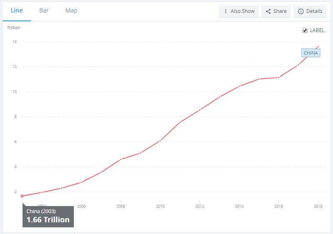Uncheck the LABEL checkbox
The height and width of the screenshot is (234, 333).
pyautogui.click(x=305, y=30)
